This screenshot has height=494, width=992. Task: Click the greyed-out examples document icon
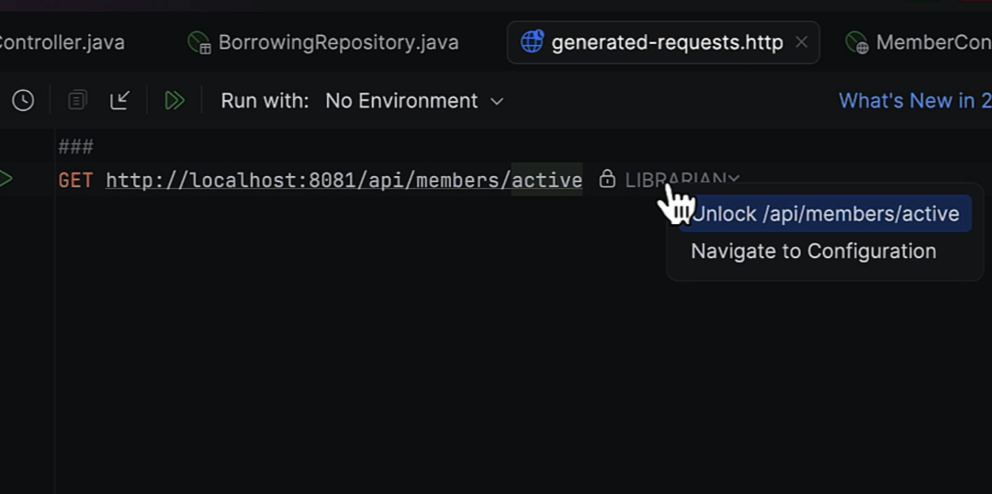(77, 101)
